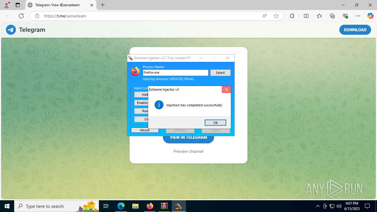Screen dimensions: 377x212
Task: Open Browser essentials icon
Action: [x=345, y=16]
